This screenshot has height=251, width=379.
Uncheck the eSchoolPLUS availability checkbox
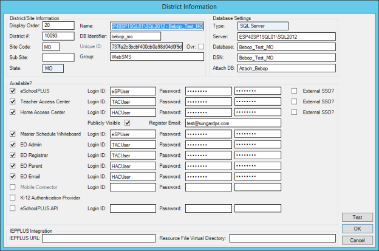coord(13,91)
